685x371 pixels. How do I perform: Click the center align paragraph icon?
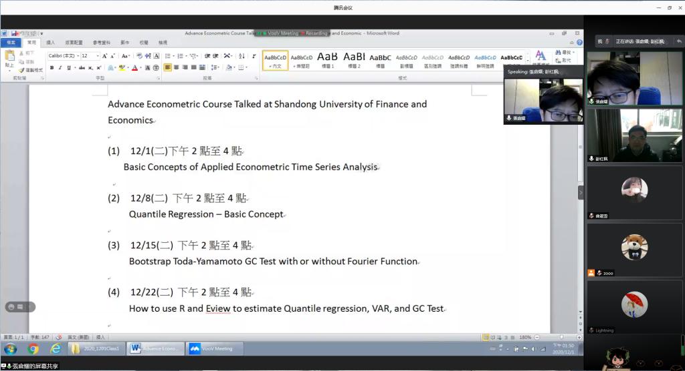tap(177, 67)
